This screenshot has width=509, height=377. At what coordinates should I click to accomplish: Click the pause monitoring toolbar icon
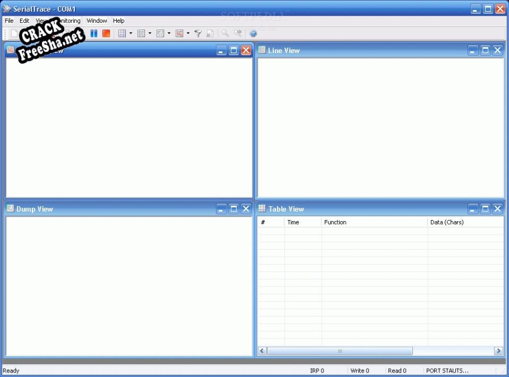[94, 34]
